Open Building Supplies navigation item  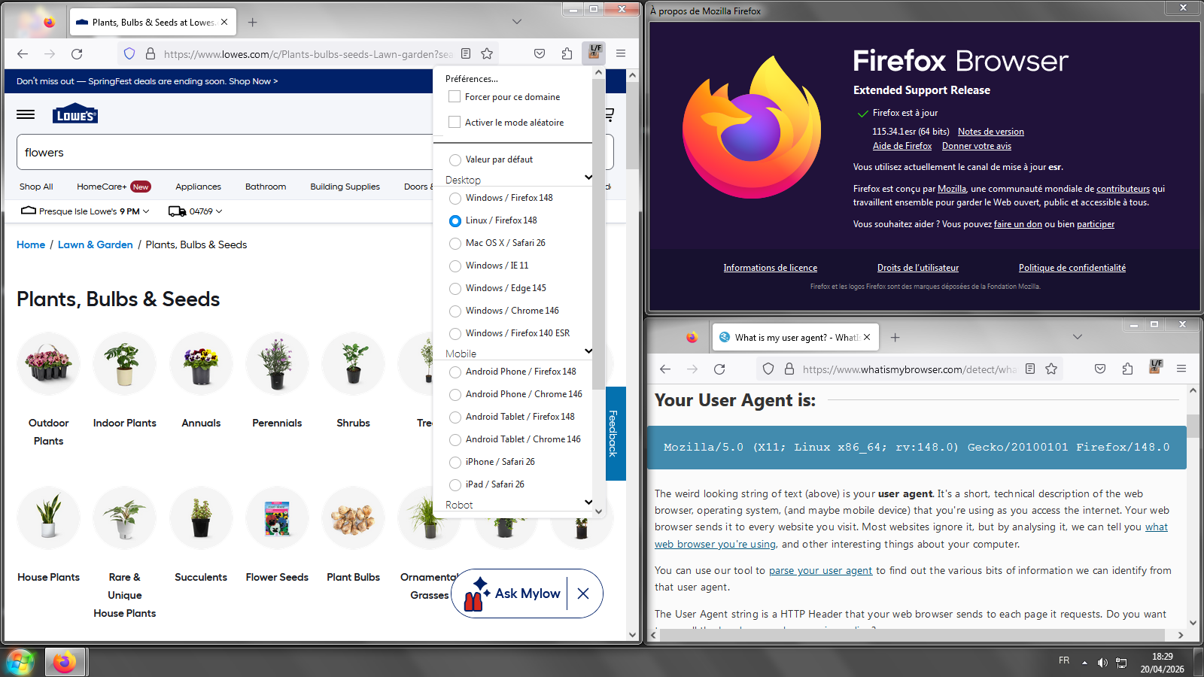coord(345,187)
